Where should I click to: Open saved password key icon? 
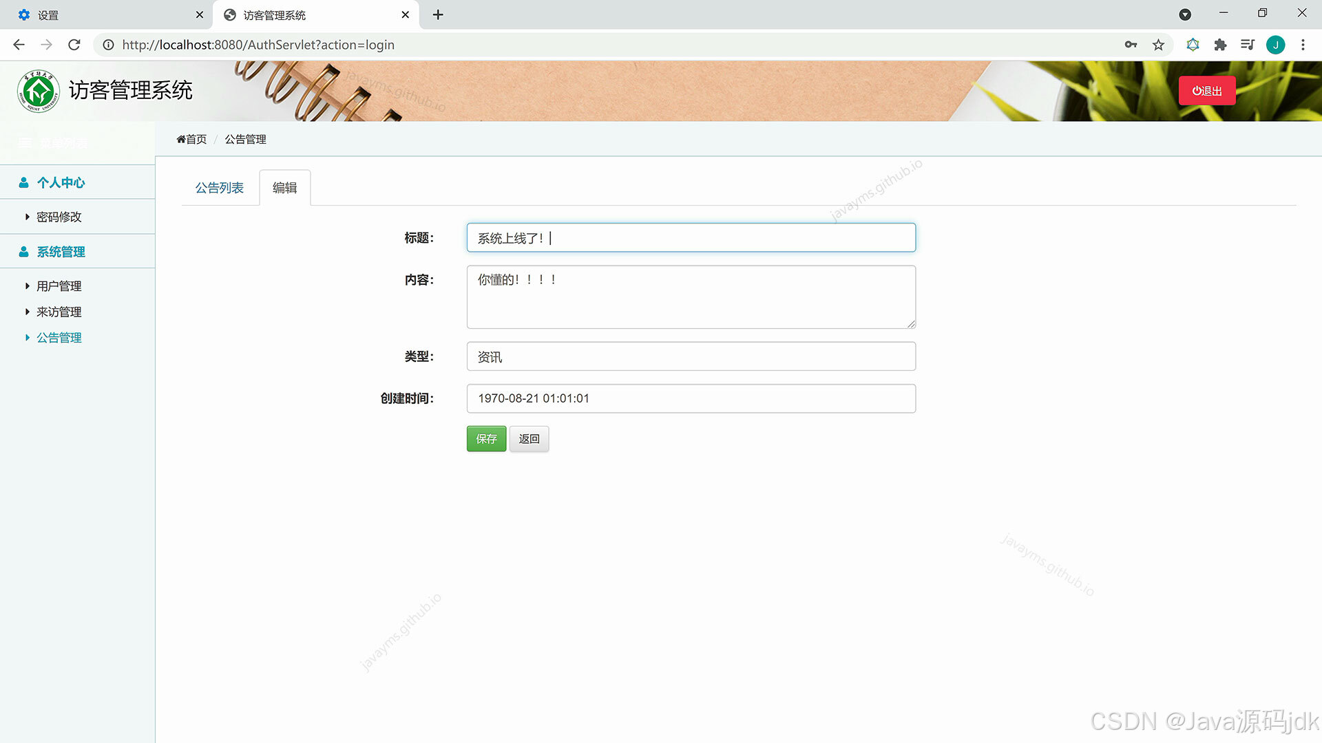pyautogui.click(x=1131, y=45)
